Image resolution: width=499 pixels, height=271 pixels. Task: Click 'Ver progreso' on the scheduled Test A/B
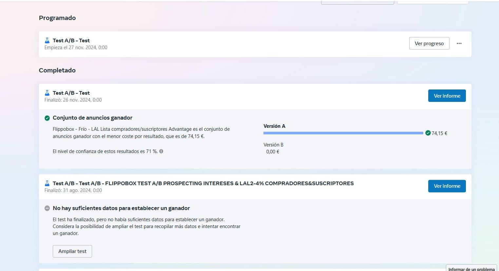pyautogui.click(x=429, y=43)
